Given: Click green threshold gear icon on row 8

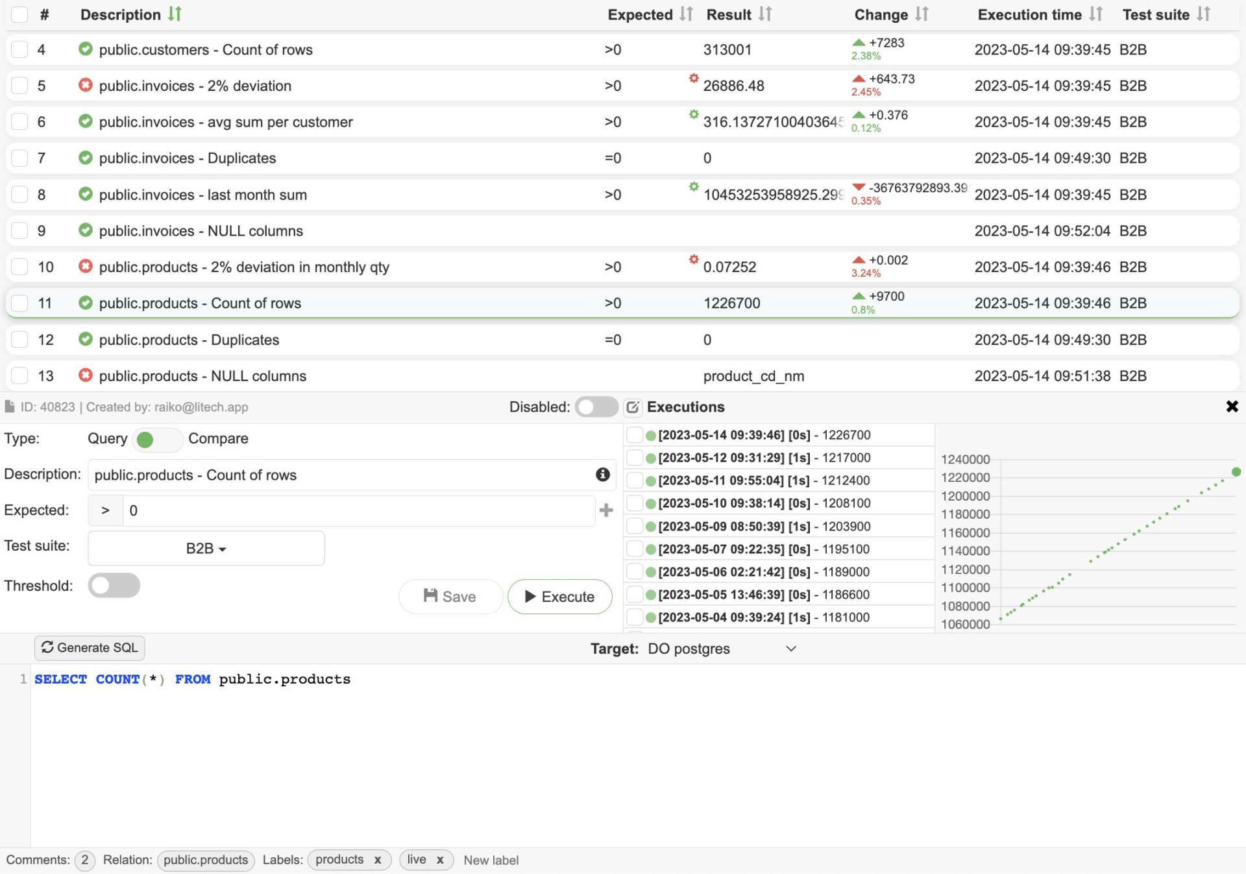Looking at the screenshot, I should tap(694, 187).
